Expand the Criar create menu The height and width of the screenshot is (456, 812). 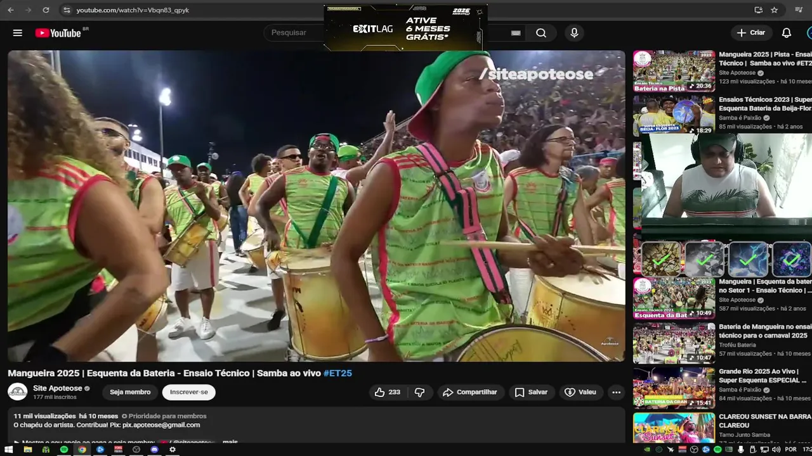[751, 33]
